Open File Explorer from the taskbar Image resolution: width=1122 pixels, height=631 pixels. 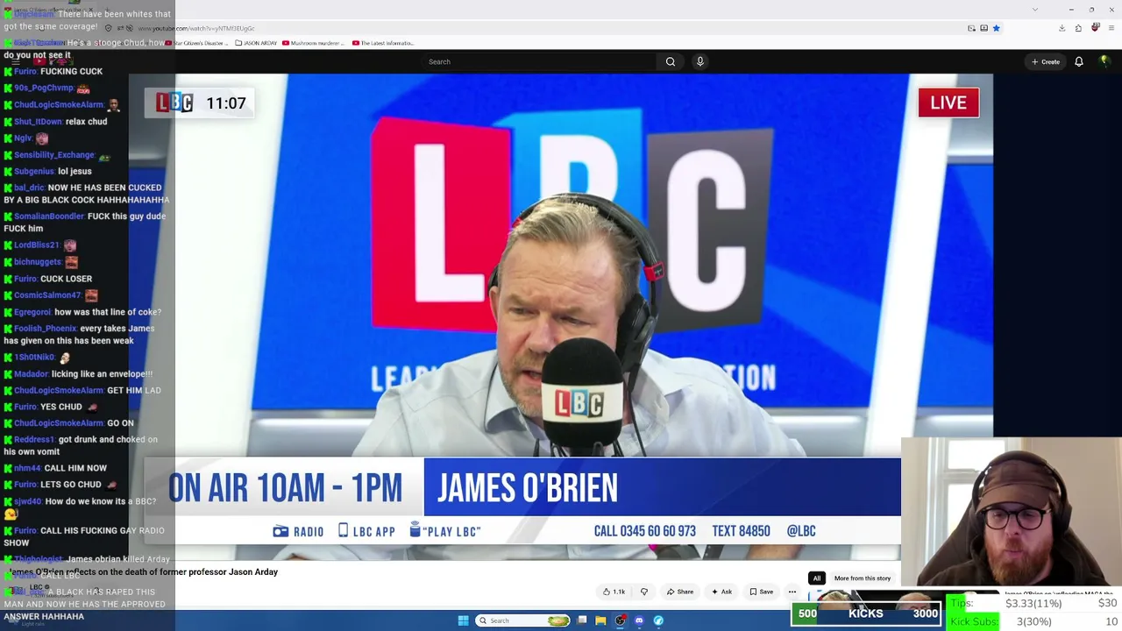point(600,620)
